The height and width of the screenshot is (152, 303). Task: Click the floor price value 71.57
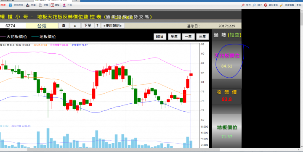227,136
